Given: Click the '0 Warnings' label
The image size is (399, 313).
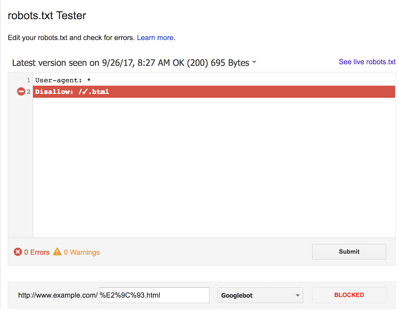Looking at the screenshot, I should (82, 253).
